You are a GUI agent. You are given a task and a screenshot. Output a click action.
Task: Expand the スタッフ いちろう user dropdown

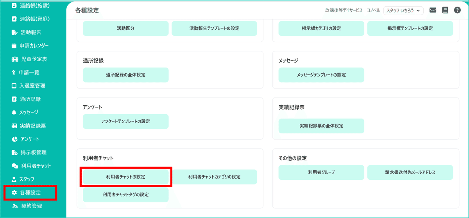403,11
